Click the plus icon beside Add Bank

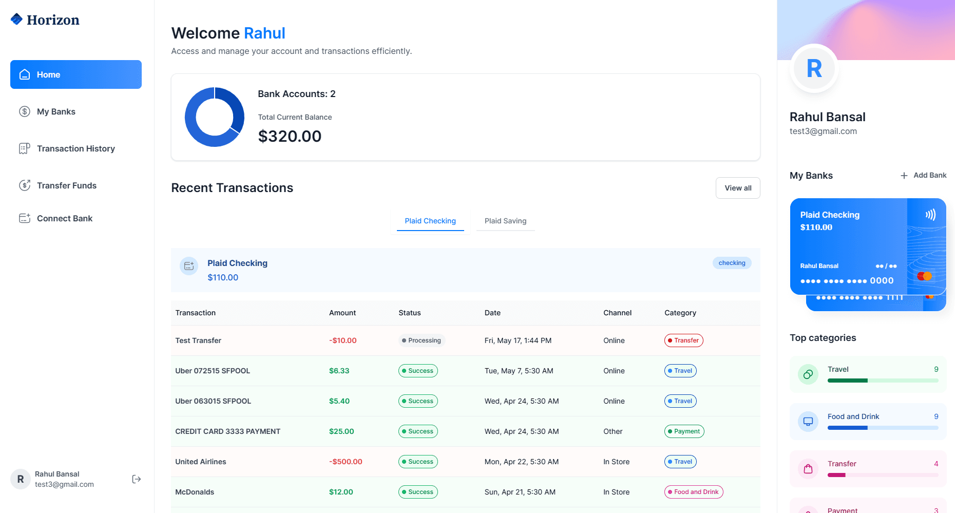904,176
